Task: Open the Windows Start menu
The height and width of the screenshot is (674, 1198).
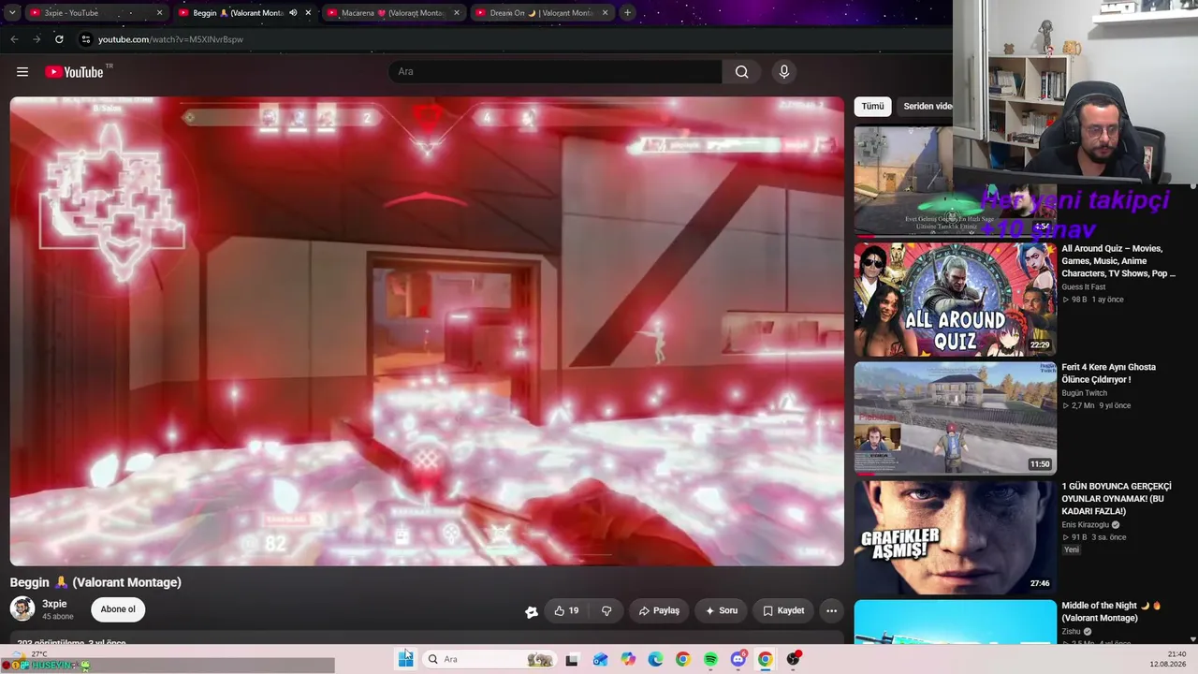Action: pyautogui.click(x=405, y=659)
